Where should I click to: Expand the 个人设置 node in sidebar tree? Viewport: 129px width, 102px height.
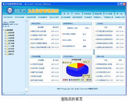[x=5, y=46]
